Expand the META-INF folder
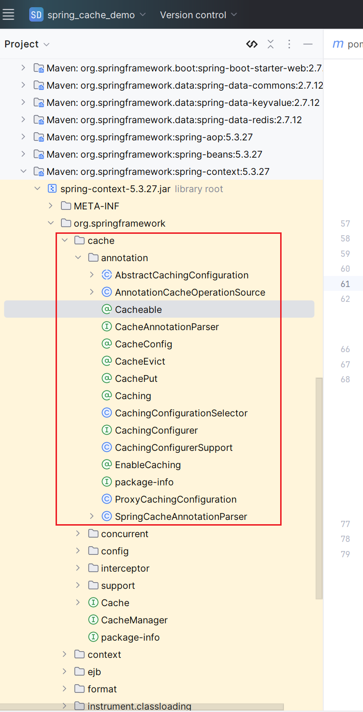 [51, 206]
